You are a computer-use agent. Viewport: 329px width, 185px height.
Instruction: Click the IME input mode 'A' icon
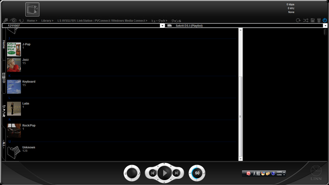click(254, 173)
